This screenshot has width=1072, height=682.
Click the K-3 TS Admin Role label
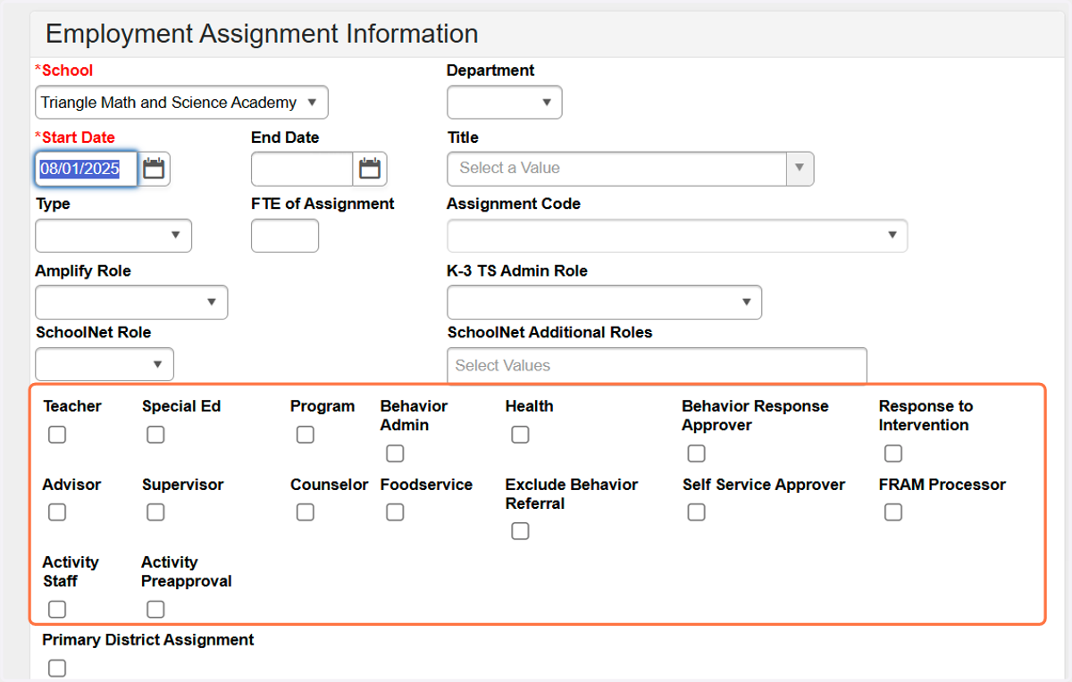click(517, 270)
